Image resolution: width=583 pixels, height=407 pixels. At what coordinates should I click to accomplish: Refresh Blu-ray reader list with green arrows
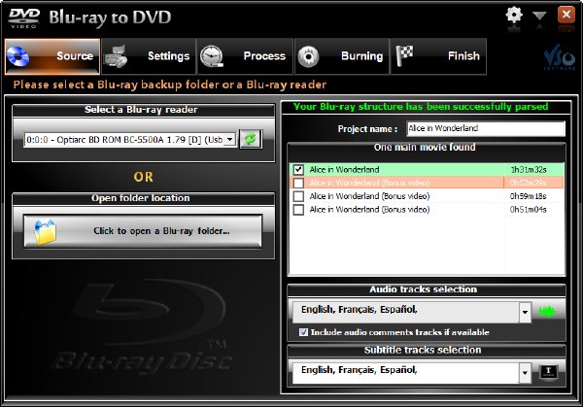tap(251, 139)
